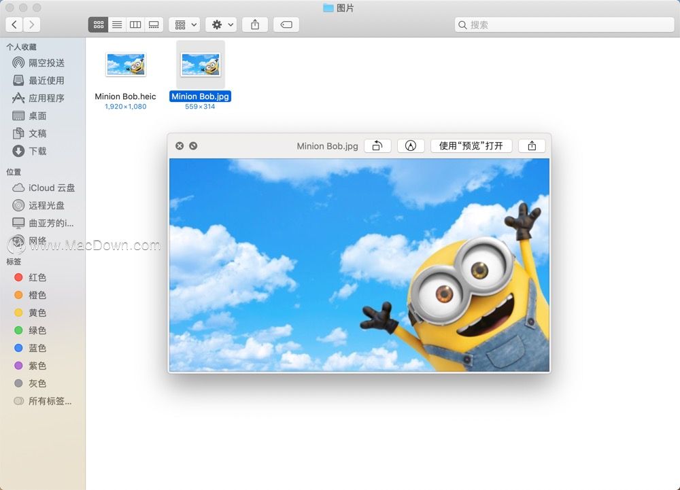The image size is (680, 490).
Task: Open 桌面 desktop in sidebar
Action: 42,116
